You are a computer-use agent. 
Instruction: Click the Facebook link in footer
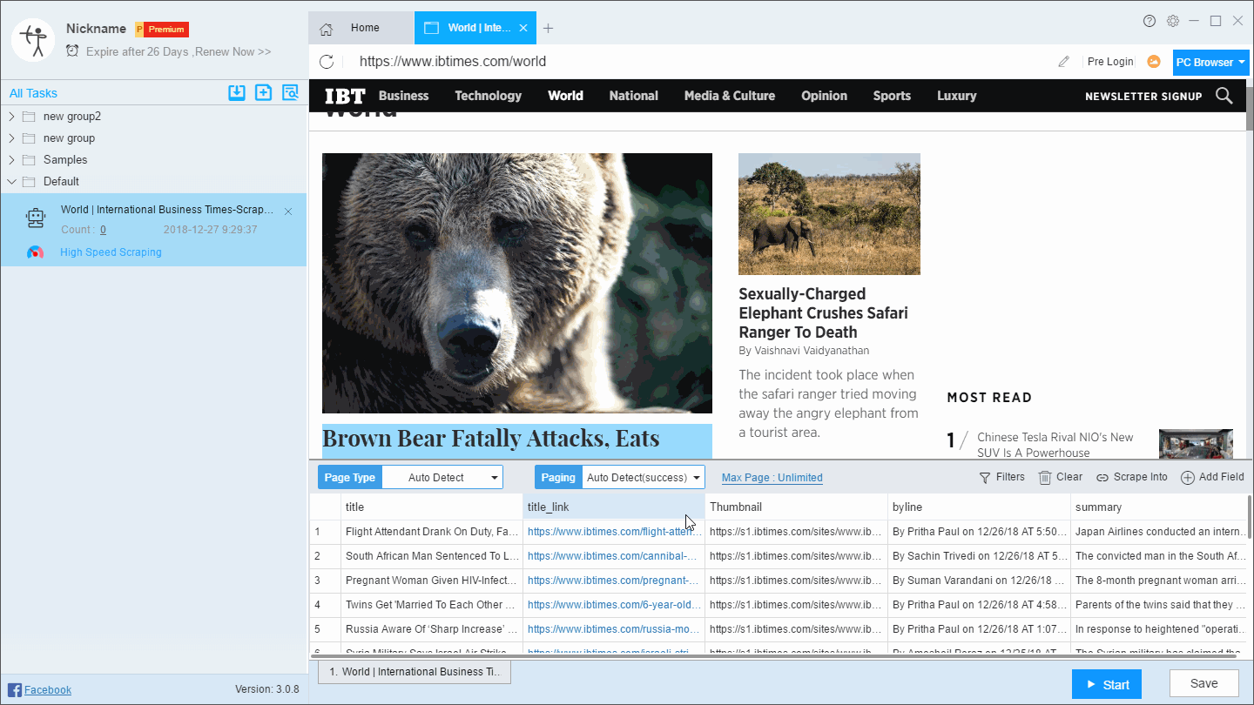point(48,690)
